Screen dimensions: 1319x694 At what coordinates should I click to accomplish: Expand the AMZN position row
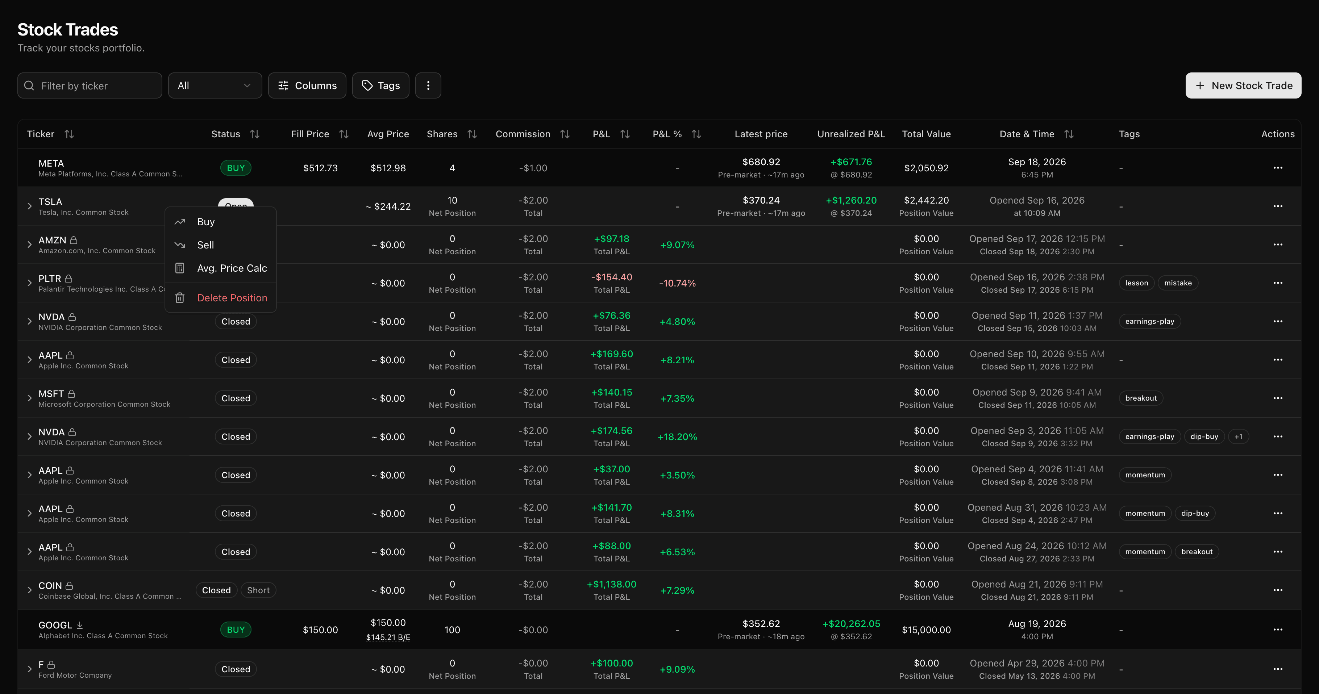point(30,244)
